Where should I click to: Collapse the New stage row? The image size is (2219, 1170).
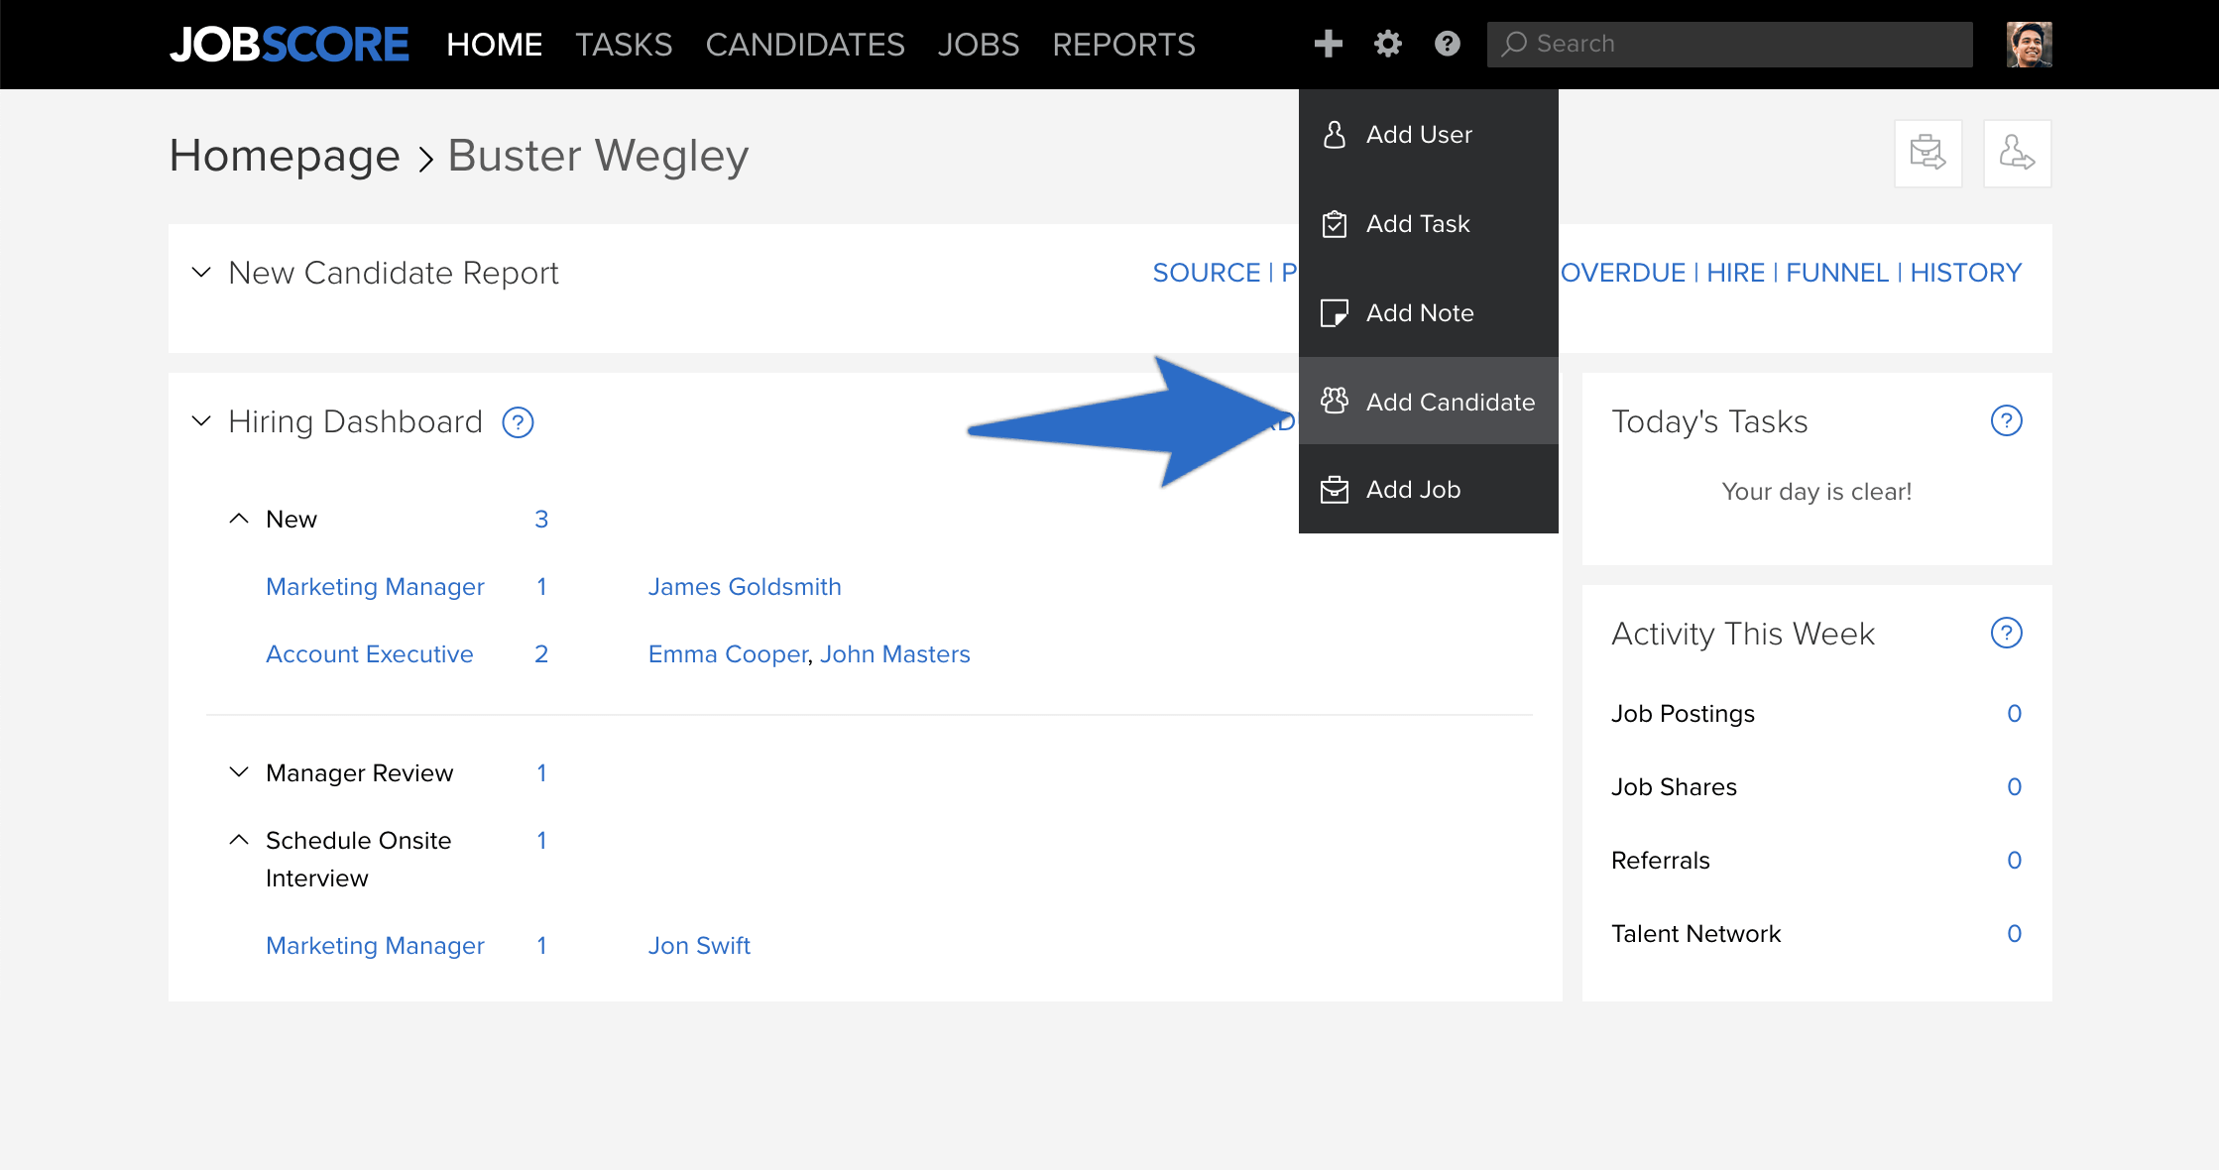pos(239,519)
